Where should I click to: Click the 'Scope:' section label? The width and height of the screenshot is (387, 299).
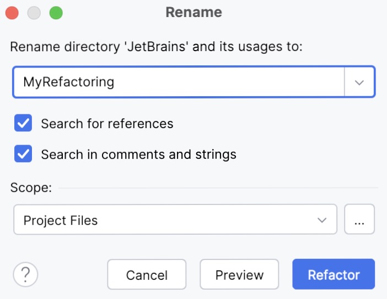(31, 188)
